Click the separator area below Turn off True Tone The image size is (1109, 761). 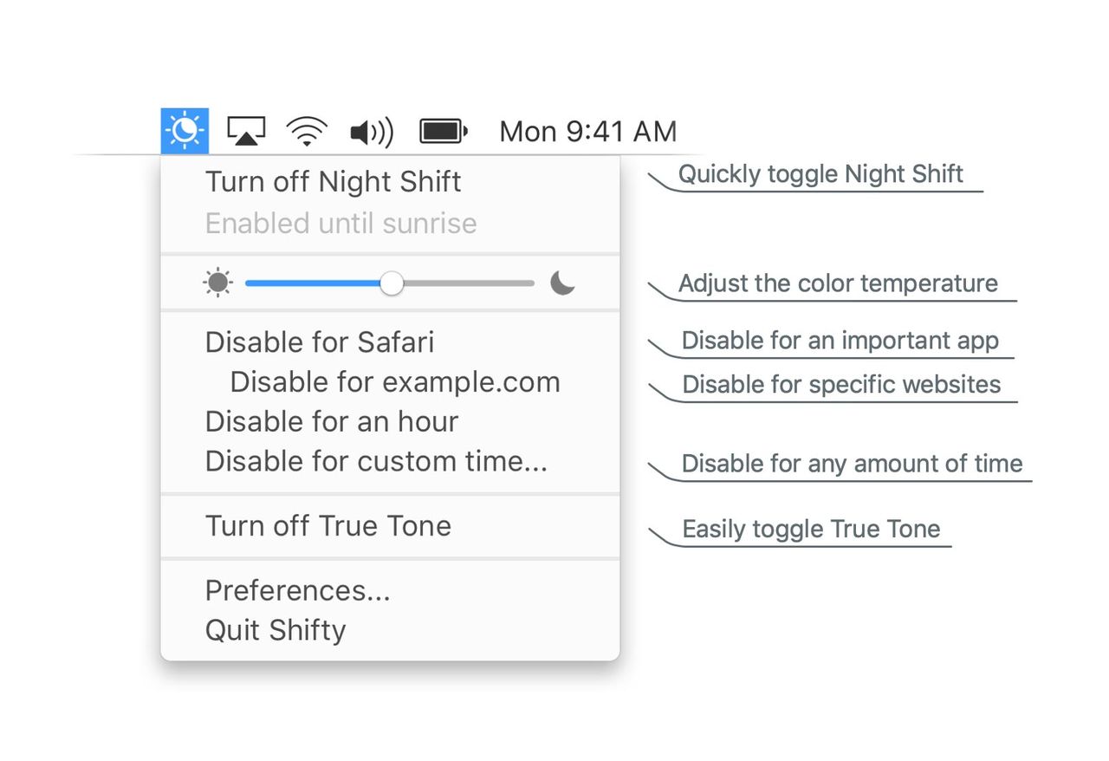(390, 559)
